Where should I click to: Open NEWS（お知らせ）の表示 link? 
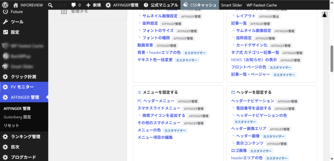(x=254, y=60)
